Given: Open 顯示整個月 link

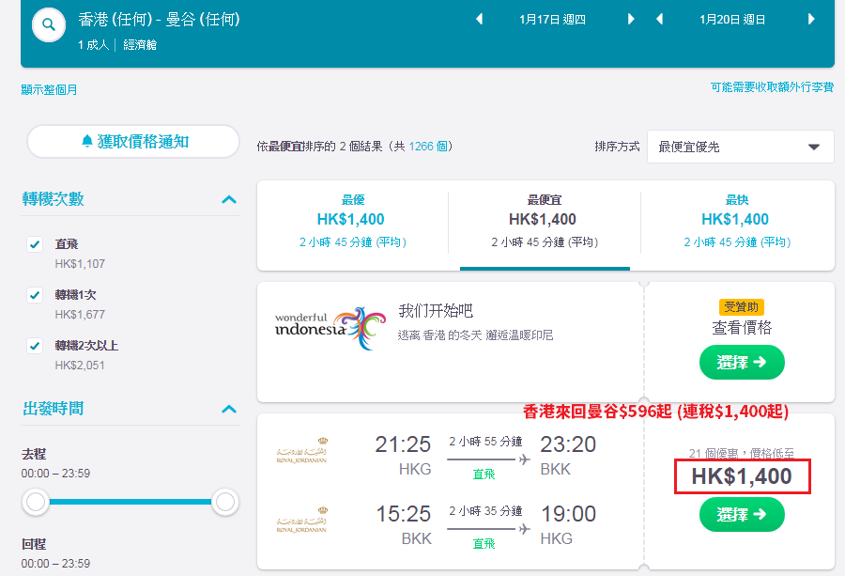Looking at the screenshot, I should (x=49, y=89).
